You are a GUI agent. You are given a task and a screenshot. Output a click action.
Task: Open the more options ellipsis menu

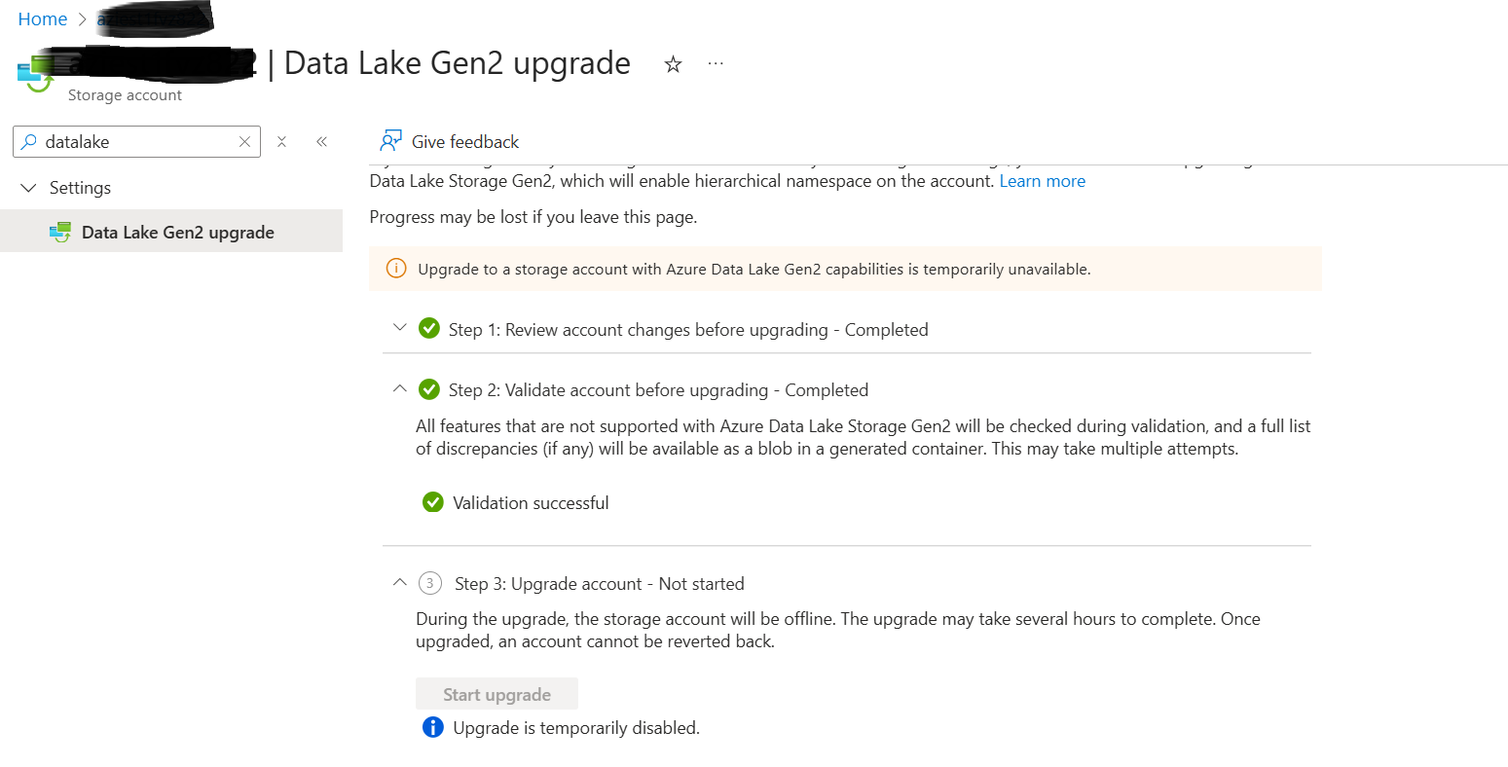[x=716, y=64]
